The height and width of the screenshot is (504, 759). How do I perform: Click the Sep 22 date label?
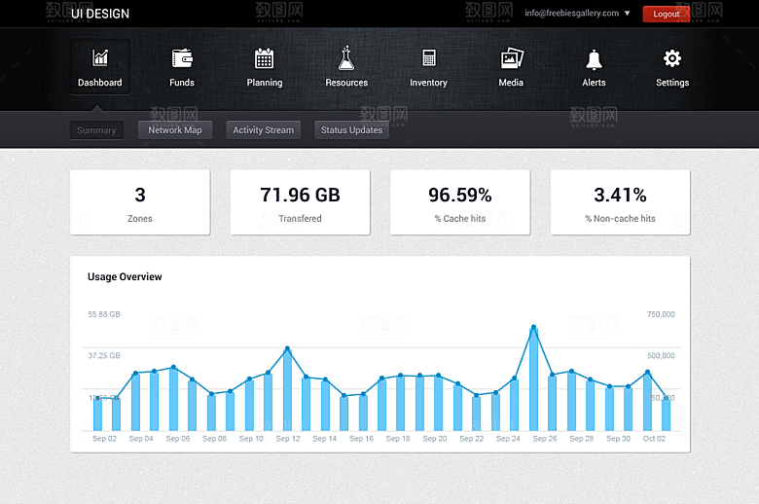coord(472,439)
